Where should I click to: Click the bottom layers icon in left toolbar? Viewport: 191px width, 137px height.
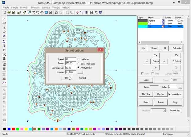point(4,120)
